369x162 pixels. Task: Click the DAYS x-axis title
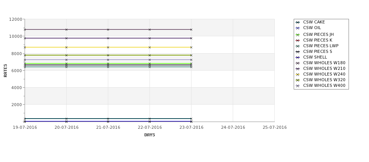click(x=149, y=135)
